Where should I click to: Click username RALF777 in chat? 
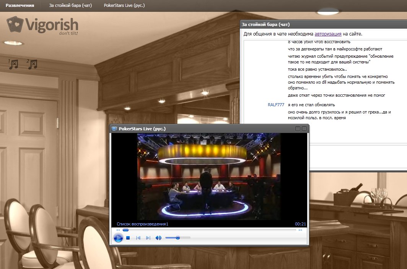pos(276,105)
